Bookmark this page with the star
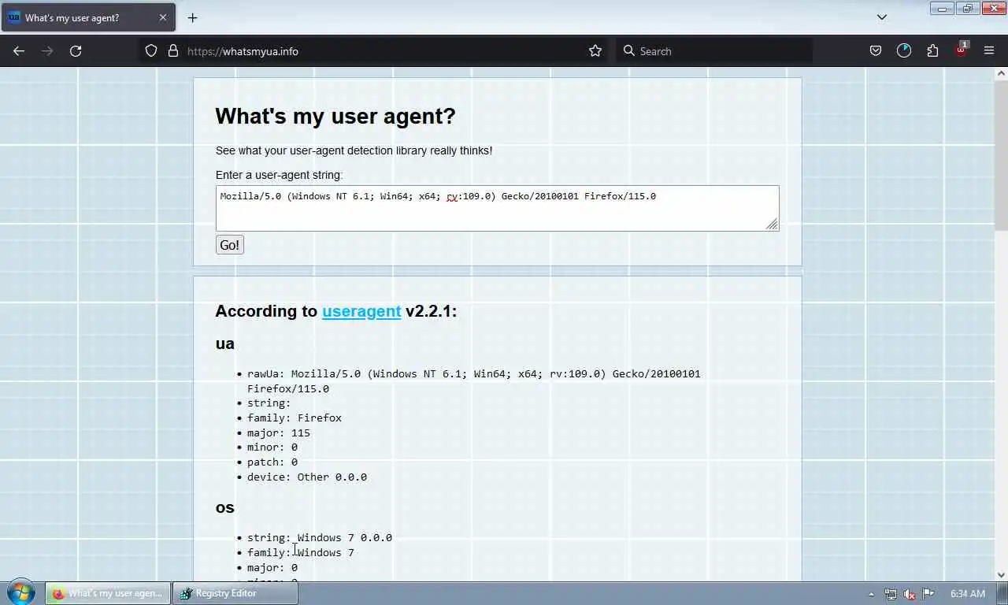Screen dimensions: 1008x605 pyautogui.click(x=595, y=51)
